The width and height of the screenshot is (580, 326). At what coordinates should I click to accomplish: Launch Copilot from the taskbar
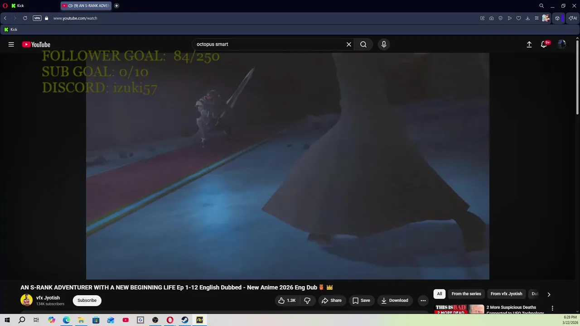52,320
